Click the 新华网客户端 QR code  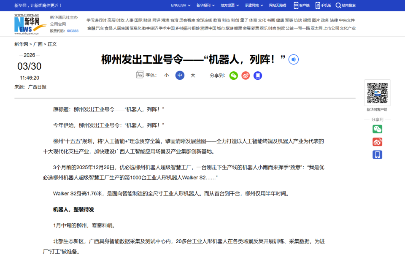click(x=377, y=93)
